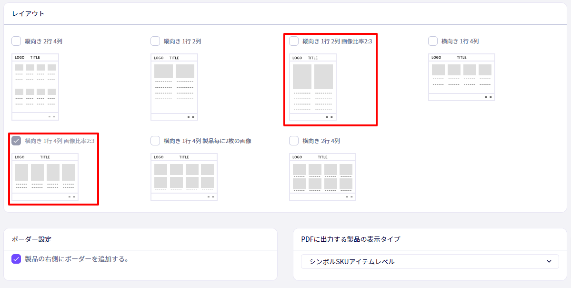Click the 縦向き 2行 4列 label text
Image resolution: width=571 pixels, height=288 pixels.
44,41
